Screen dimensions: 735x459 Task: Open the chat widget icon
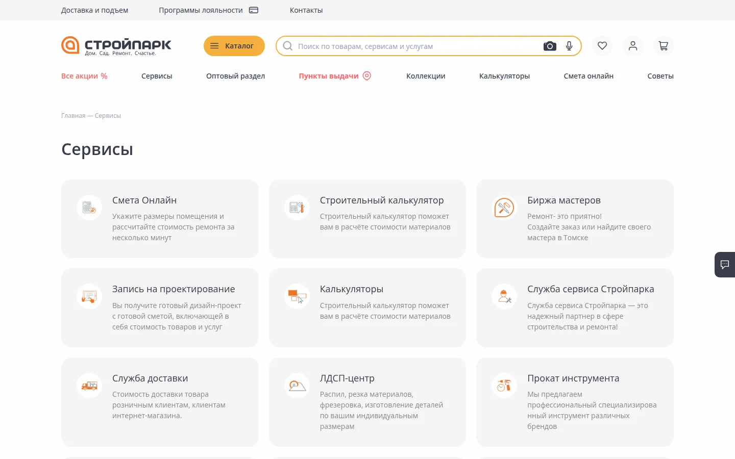point(725,264)
